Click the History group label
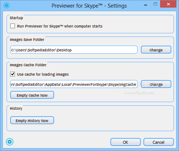 pos(16,108)
